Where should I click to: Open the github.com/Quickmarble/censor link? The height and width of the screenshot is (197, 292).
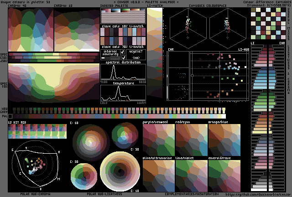click(x=258, y=194)
